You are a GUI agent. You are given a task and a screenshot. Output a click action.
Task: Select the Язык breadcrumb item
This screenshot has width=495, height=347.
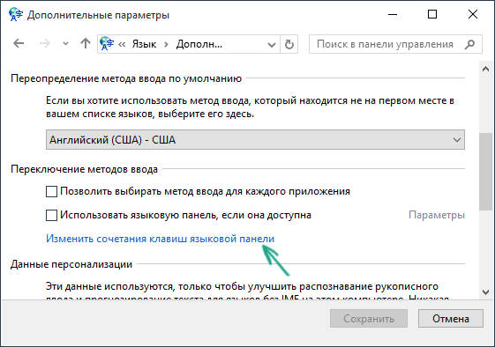click(144, 44)
